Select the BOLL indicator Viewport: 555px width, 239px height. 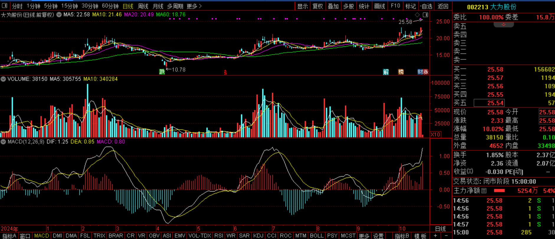[317, 236]
